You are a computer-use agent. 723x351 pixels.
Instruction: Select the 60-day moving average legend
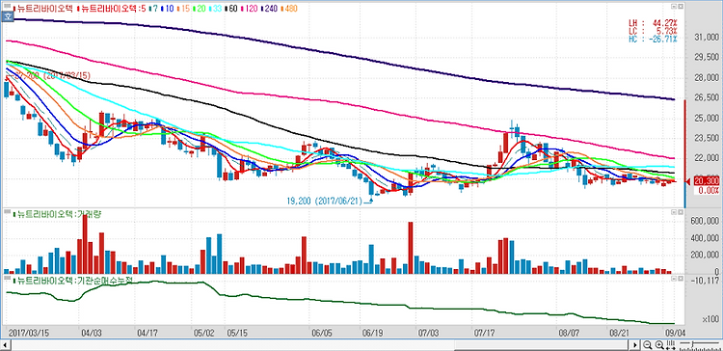[231, 9]
